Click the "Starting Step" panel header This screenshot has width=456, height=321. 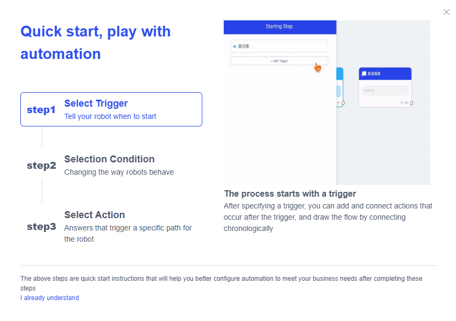279,27
